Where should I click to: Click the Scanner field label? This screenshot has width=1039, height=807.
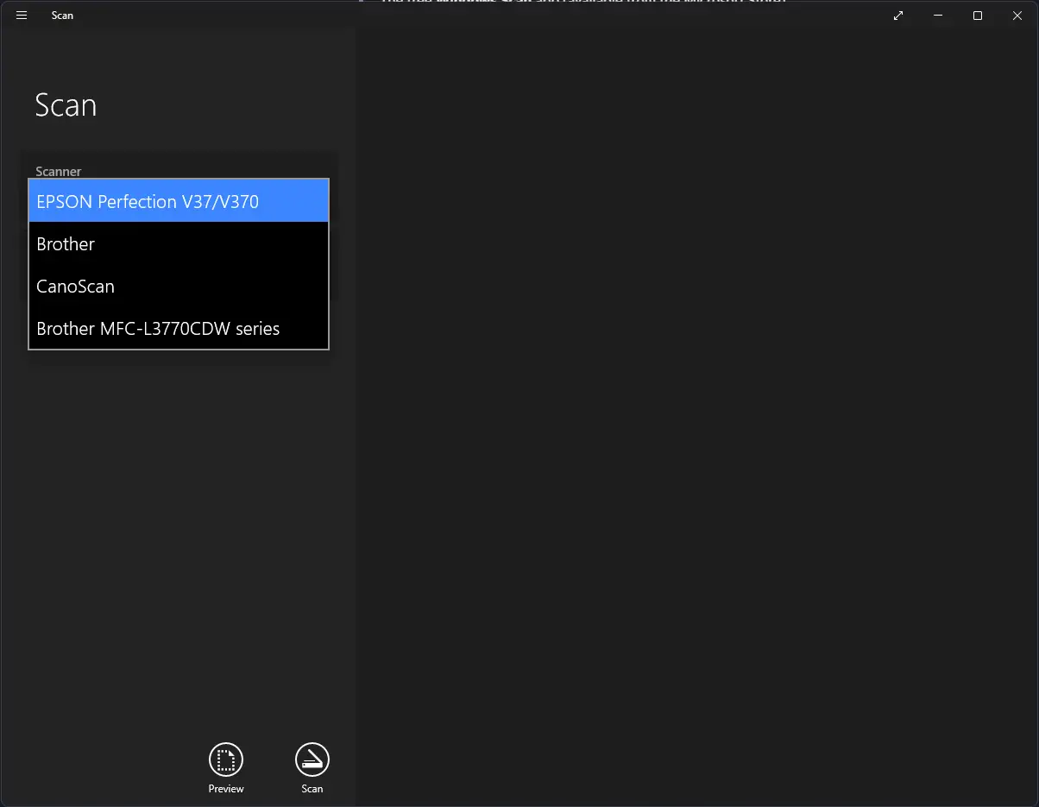(59, 171)
